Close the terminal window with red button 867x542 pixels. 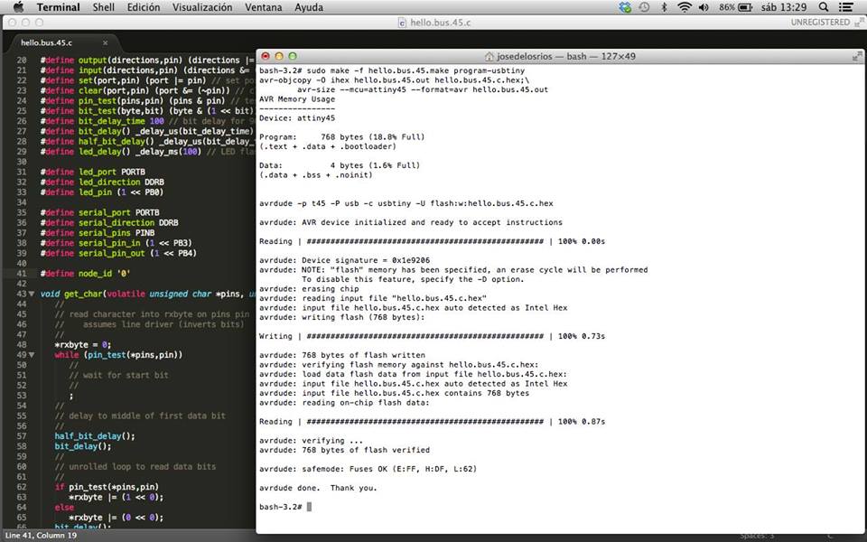click(266, 56)
